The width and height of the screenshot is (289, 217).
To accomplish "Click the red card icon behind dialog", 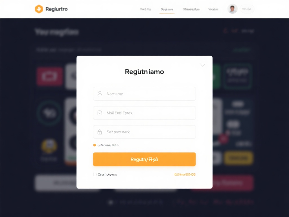I will (50, 76).
